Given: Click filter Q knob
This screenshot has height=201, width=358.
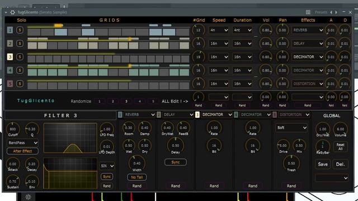Looking at the screenshot, I should (32, 129).
